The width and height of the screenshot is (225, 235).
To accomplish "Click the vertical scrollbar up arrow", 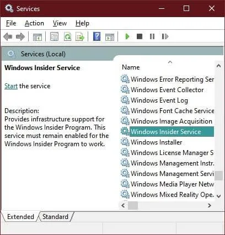I will 218,66.
